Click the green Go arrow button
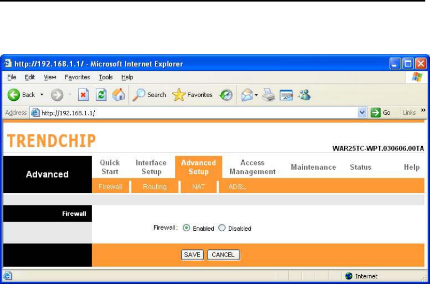The height and width of the screenshot is (284, 430). coord(375,113)
